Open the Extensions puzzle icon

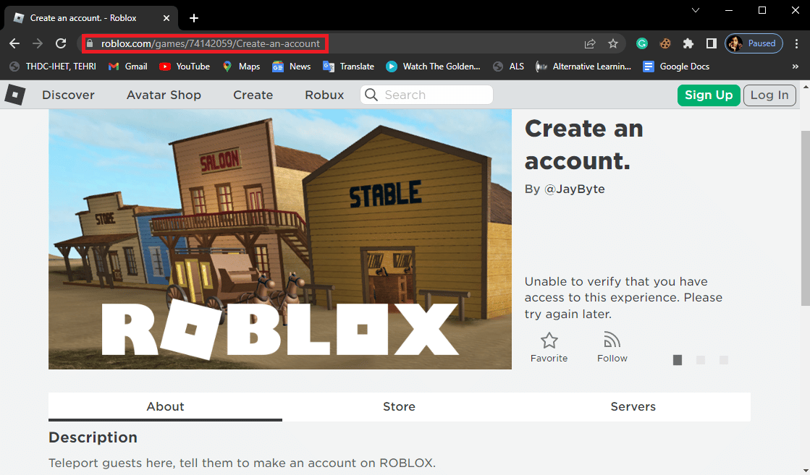[x=688, y=43]
